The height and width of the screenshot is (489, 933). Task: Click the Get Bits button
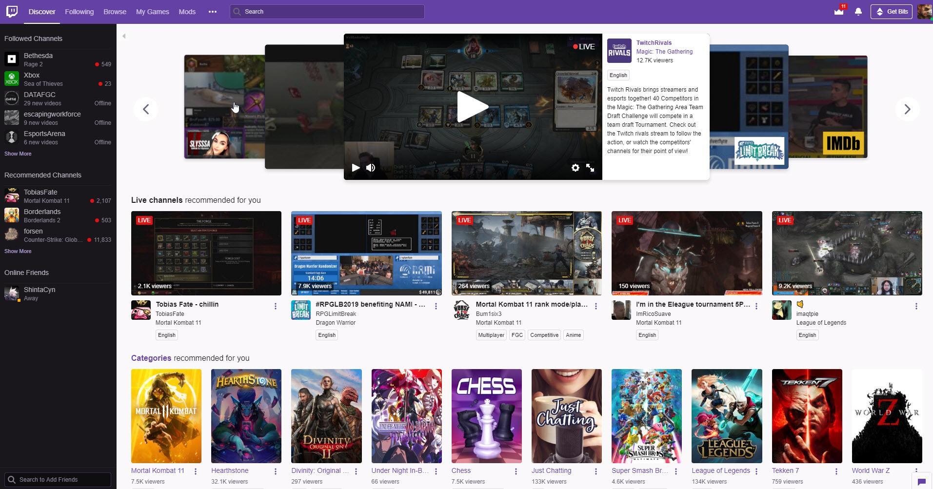click(x=892, y=11)
